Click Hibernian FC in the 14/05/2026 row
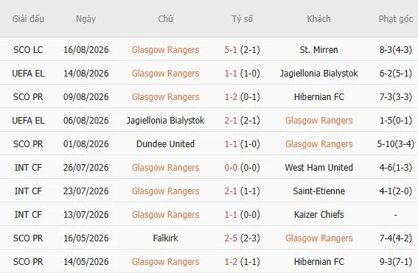The height and width of the screenshot is (273, 418). (318, 261)
